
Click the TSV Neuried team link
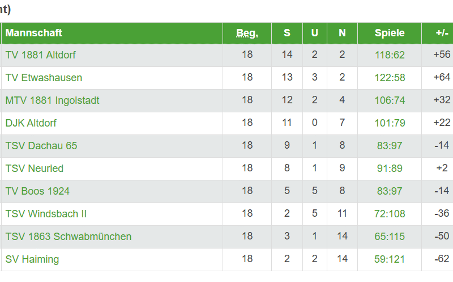35,169
